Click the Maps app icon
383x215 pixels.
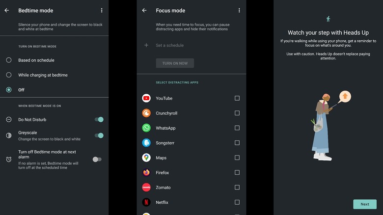click(146, 158)
